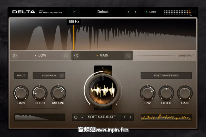Select the next saturation mode arrow
The width and height of the screenshot is (206, 137).
[x=130, y=117]
